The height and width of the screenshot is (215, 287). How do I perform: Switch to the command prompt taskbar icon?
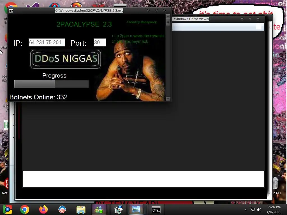click(156, 210)
